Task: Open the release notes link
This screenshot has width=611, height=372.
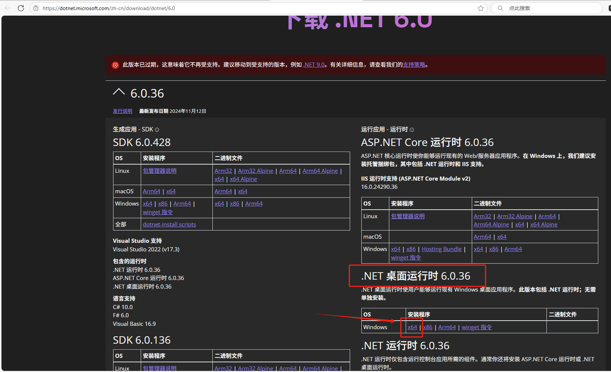Action: 122,111
